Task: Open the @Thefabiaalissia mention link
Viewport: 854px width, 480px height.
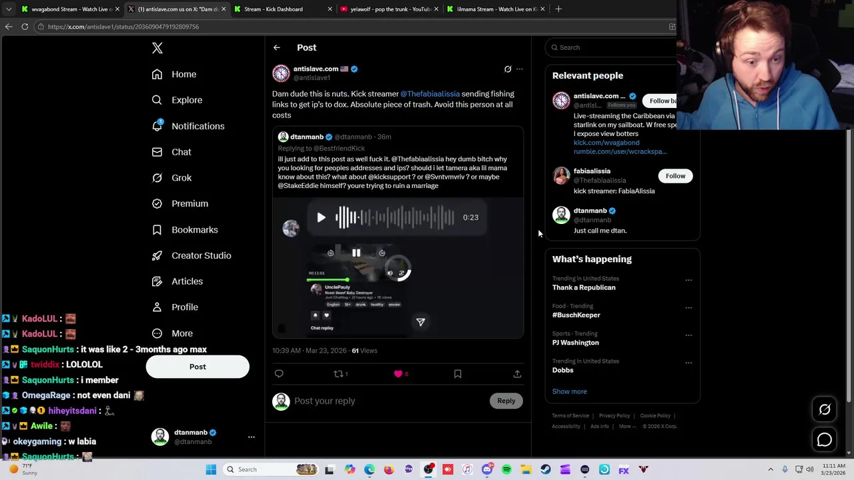Action: (430, 94)
